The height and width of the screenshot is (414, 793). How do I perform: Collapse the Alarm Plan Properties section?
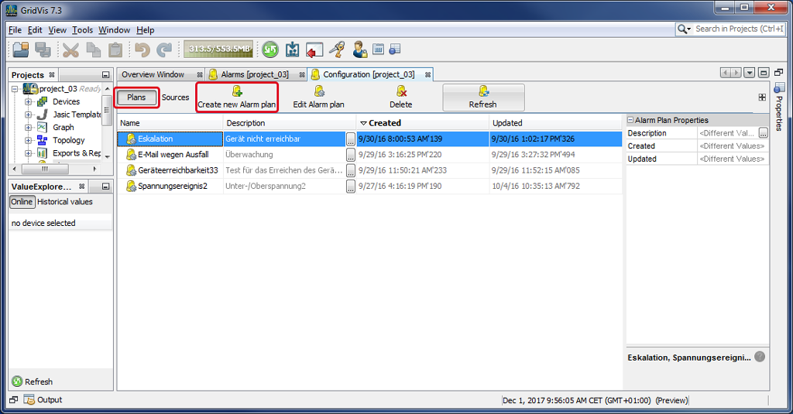630,121
